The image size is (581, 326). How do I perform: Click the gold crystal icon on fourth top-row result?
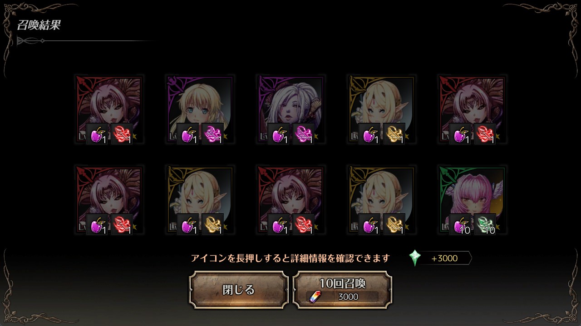click(x=394, y=134)
